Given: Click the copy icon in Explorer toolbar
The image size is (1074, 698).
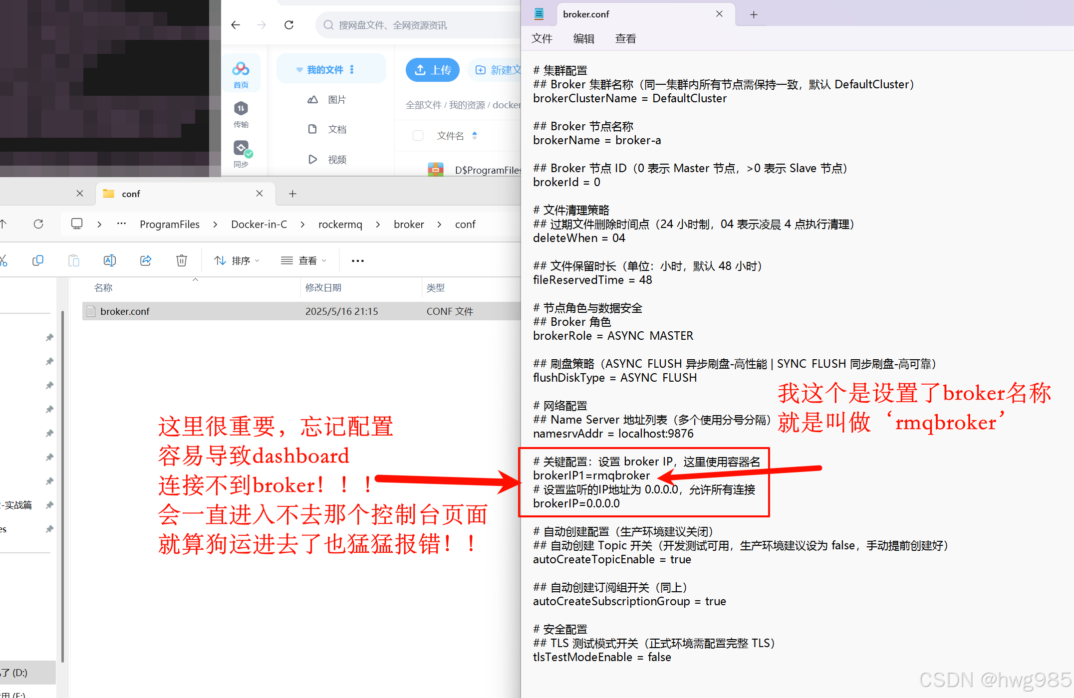Looking at the screenshot, I should tap(37, 260).
